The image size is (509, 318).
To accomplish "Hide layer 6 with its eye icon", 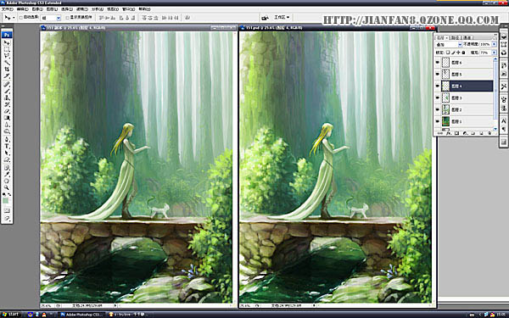I will [438, 63].
